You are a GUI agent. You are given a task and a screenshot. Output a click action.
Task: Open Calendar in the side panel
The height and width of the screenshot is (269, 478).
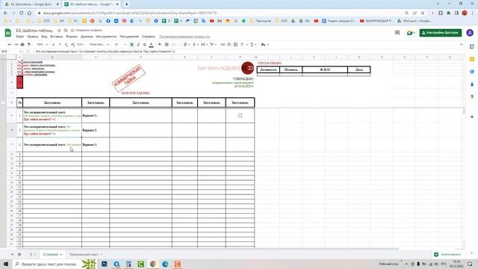(472, 46)
